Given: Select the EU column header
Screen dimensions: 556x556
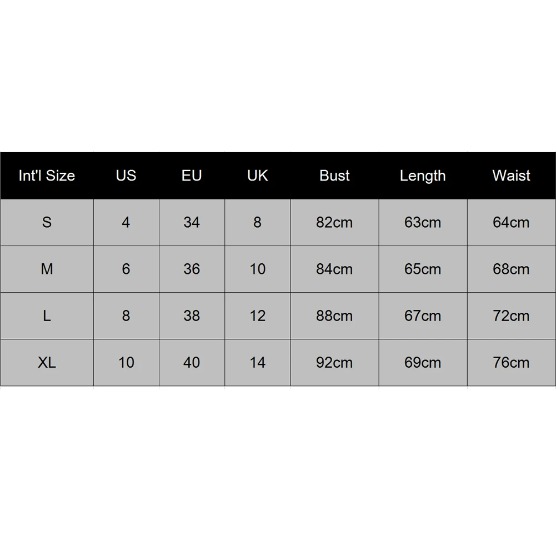Looking at the screenshot, I should click(192, 176).
